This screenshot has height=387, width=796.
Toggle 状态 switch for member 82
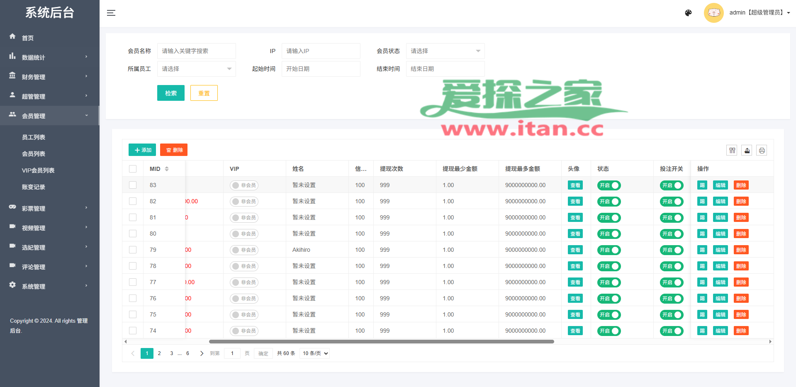pos(609,202)
